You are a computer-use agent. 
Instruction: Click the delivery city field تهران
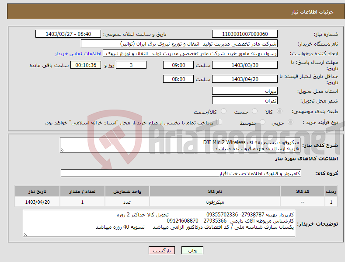click(245, 101)
